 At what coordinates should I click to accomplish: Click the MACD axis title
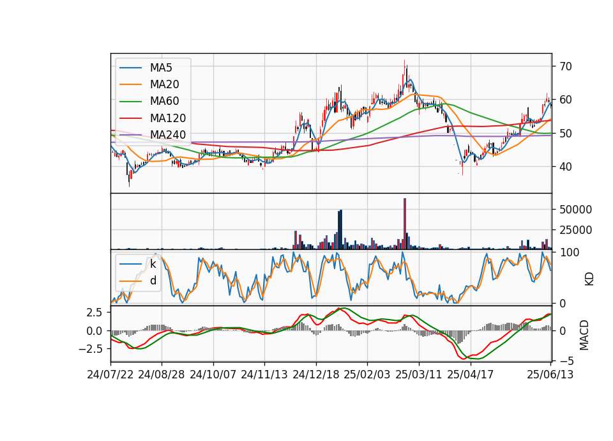point(584,335)
